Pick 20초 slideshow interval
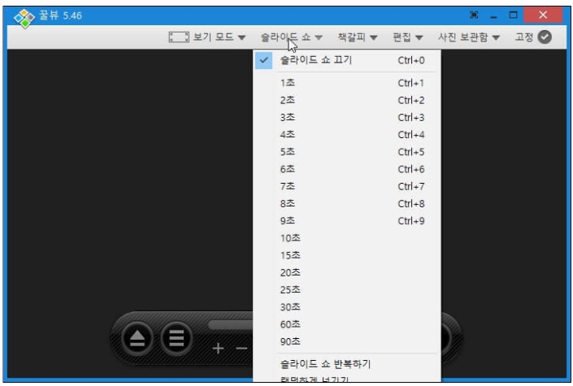 tap(347, 273)
